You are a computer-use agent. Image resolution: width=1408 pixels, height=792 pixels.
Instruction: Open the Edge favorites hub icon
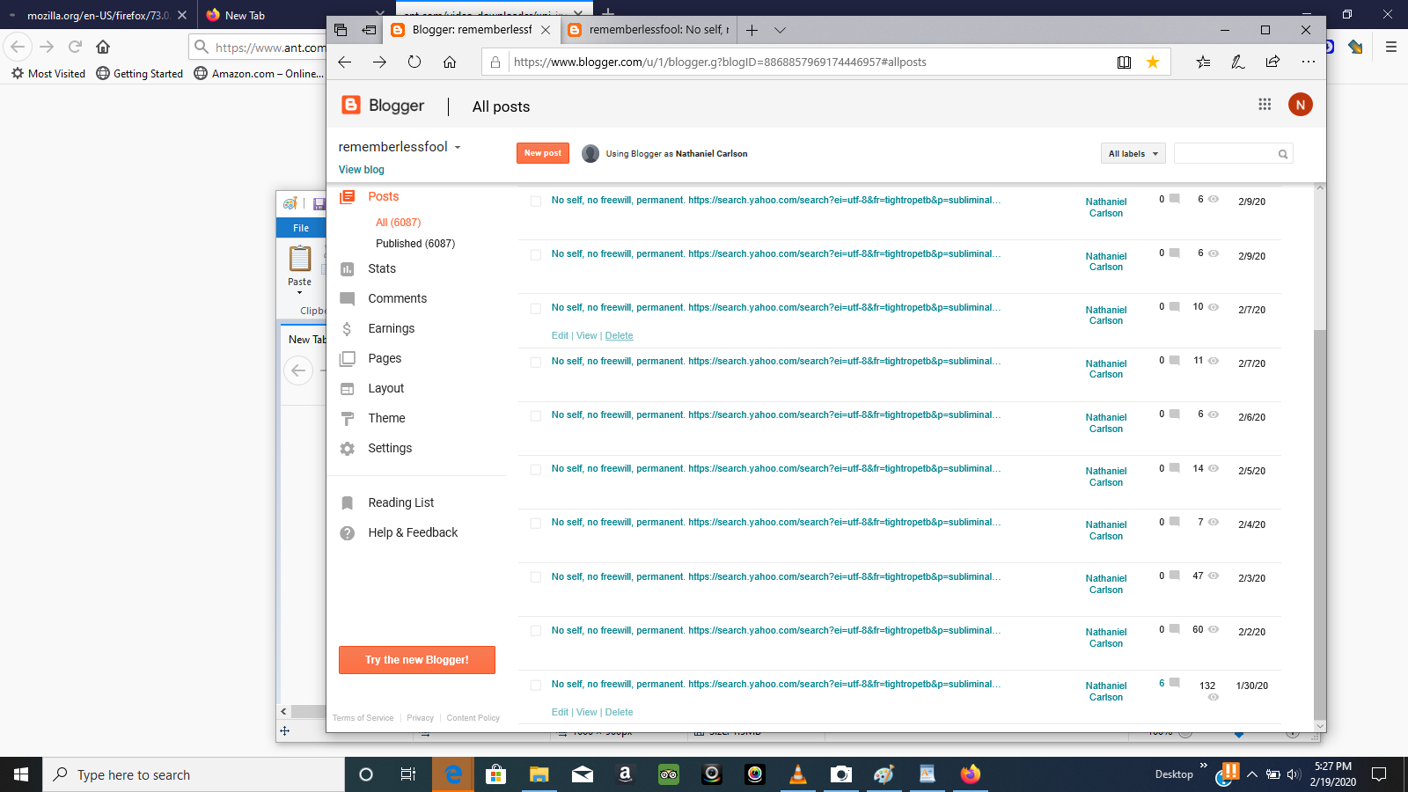coord(1203,62)
